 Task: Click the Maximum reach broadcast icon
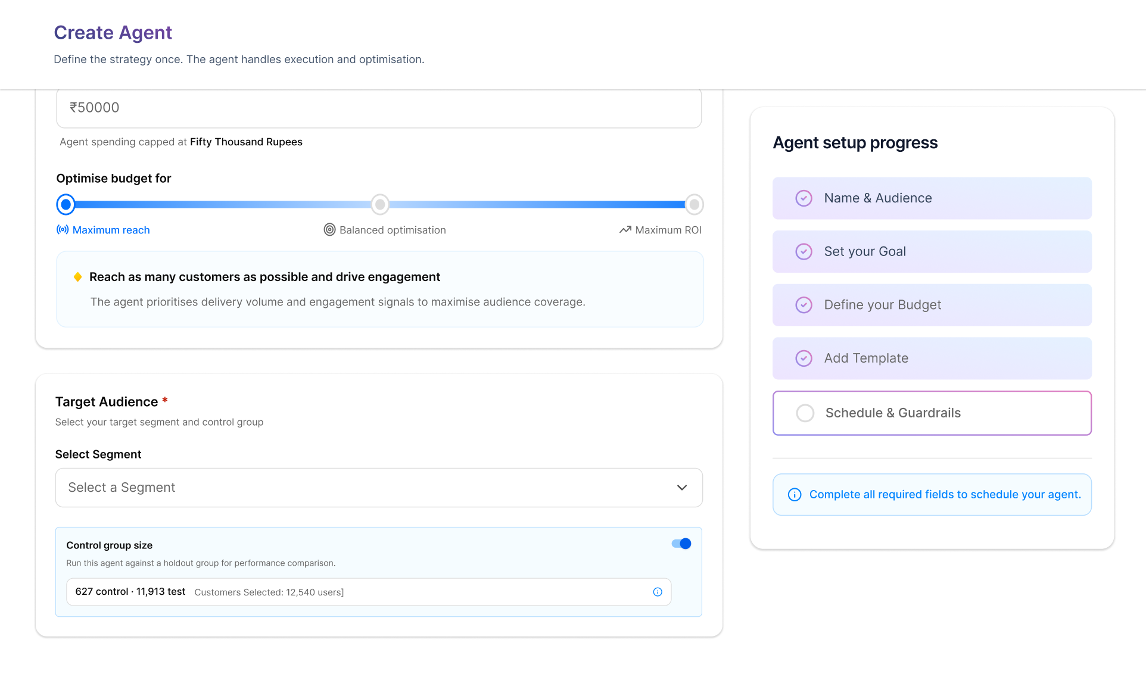(x=63, y=230)
